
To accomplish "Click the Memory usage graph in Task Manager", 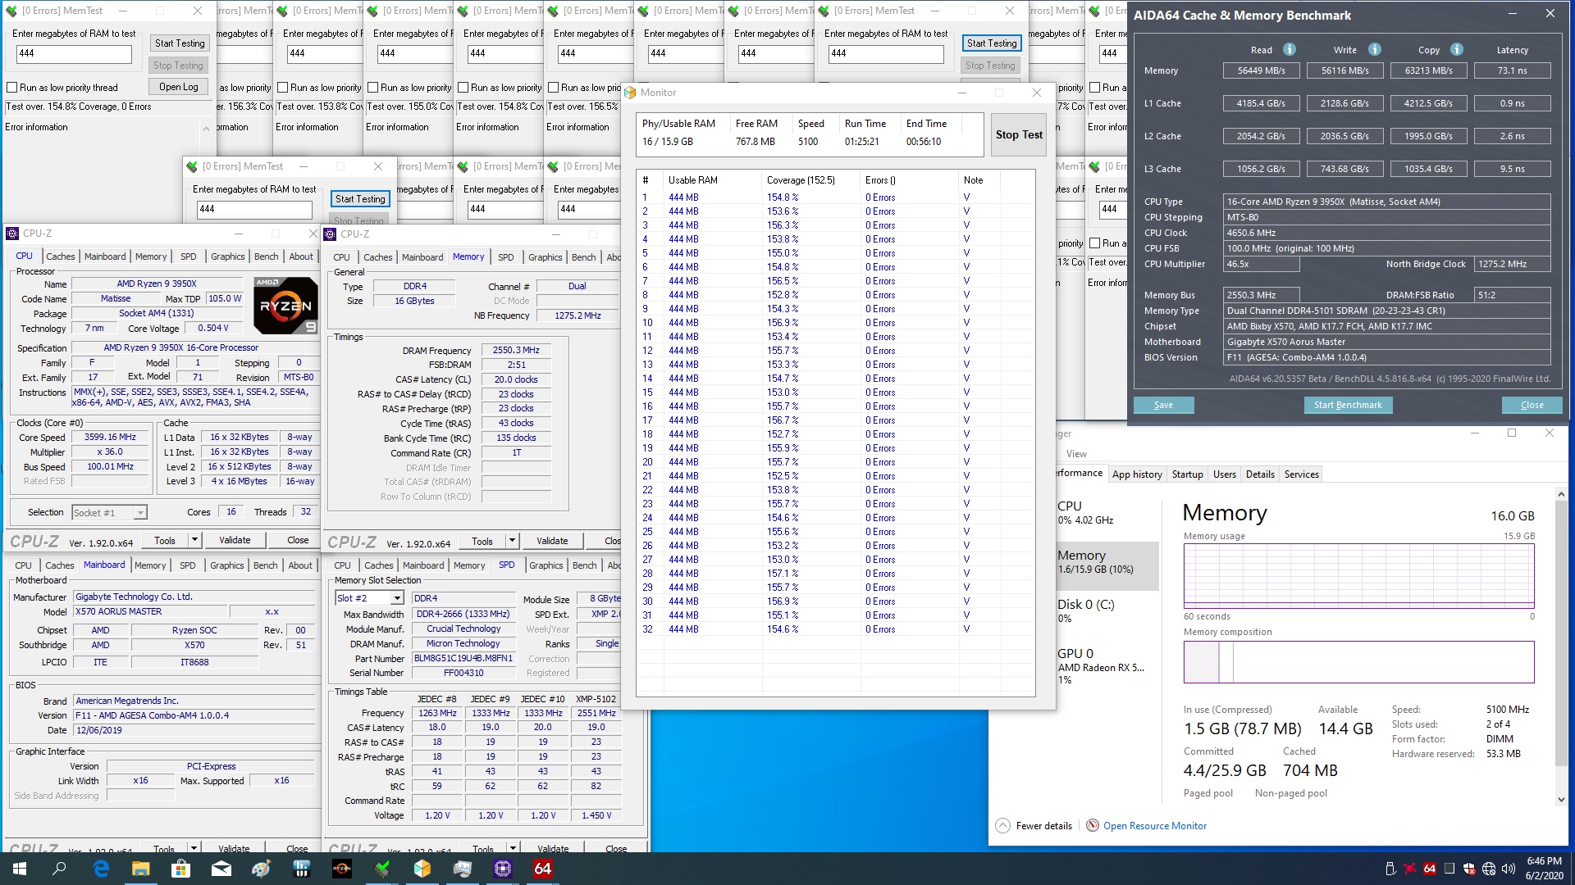I will pyautogui.click(x=1358, y=575).
